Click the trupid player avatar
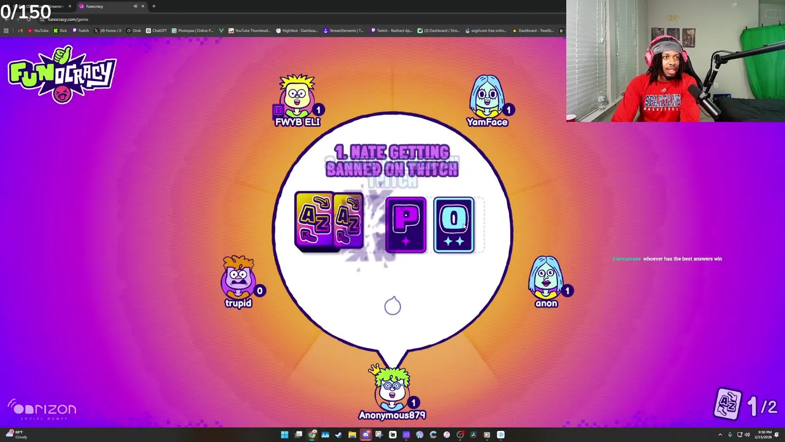The image size is (785, 442). [x=239, y=277]
